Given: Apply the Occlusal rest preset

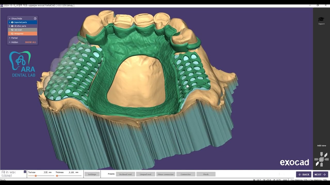Looking at the screenshot, I should (x=125, y=174).
